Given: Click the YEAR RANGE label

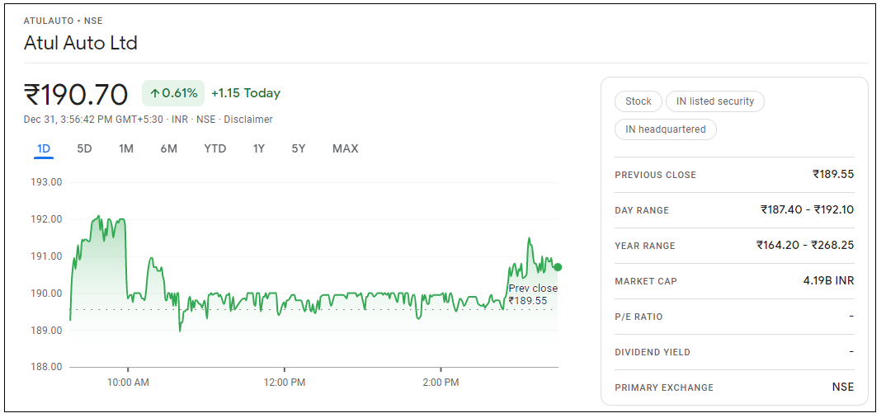Looking at the screenshot, I should tap(645, 246).
